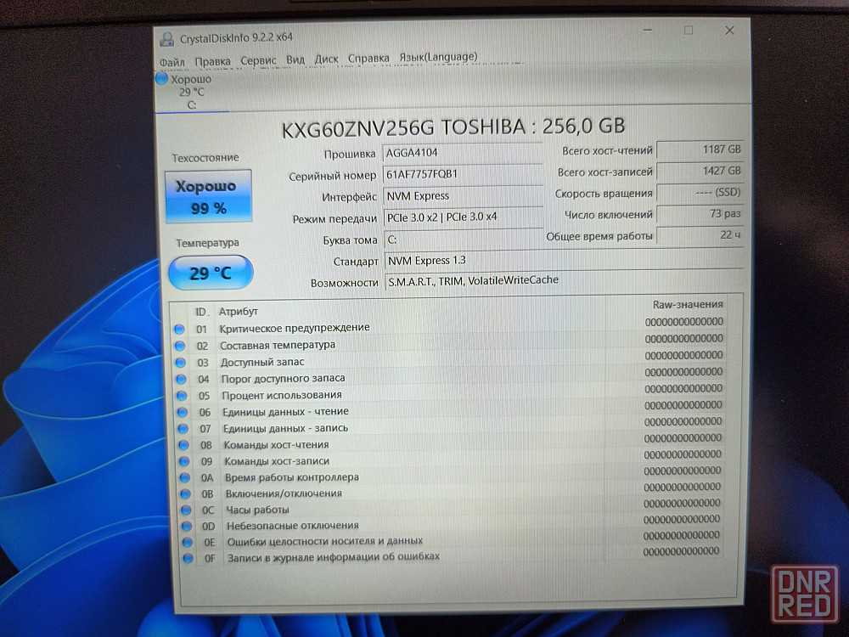Click status icon for Порог доступного запаса row
This screenshot has width=849, height=637.
[x=181, y=379]
